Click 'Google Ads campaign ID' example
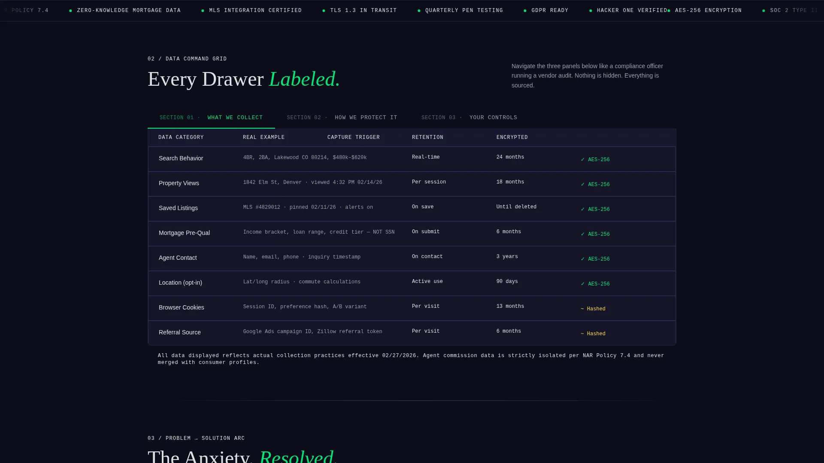 click(x=312, y=332)
